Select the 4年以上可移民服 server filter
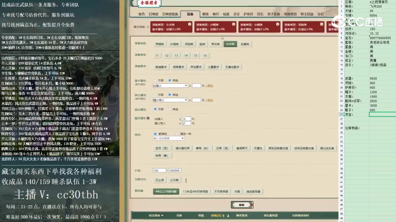 click(166, 191)
